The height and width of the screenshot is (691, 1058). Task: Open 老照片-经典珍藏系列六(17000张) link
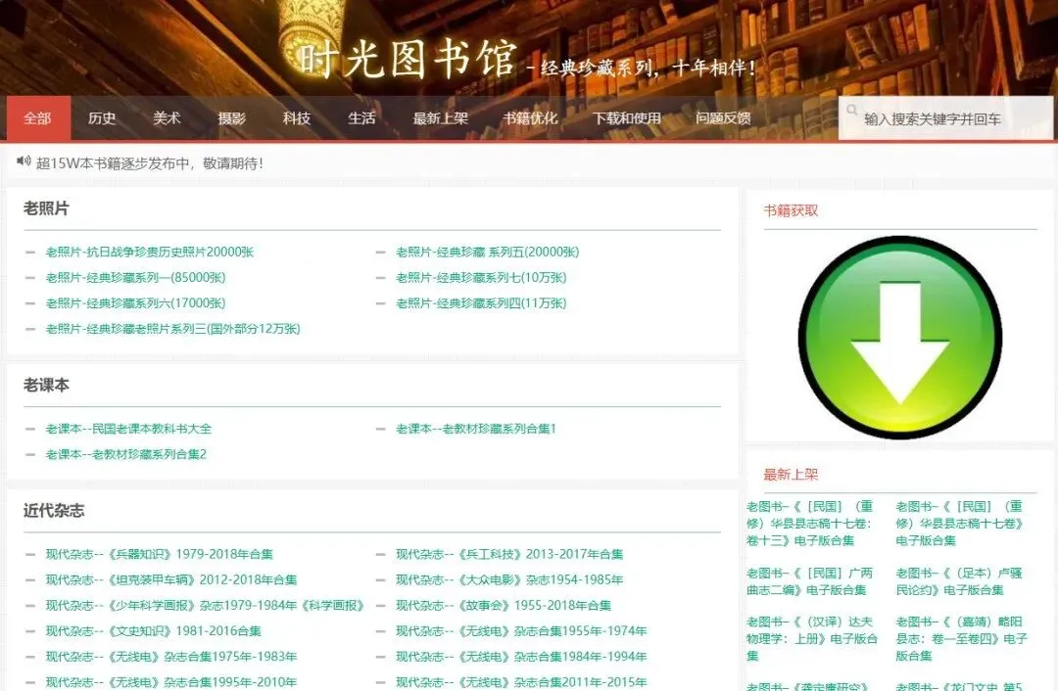[135, 302]
